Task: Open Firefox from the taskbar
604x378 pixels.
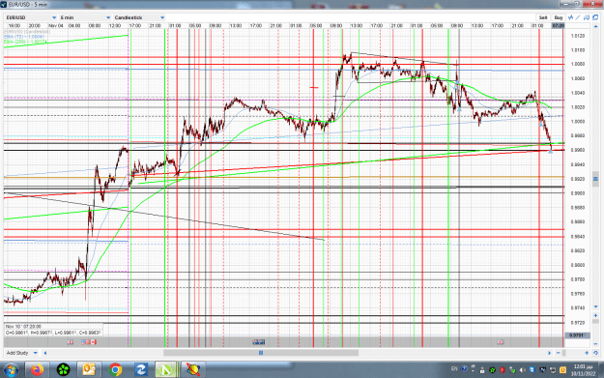Action: (x=38, y=370)
